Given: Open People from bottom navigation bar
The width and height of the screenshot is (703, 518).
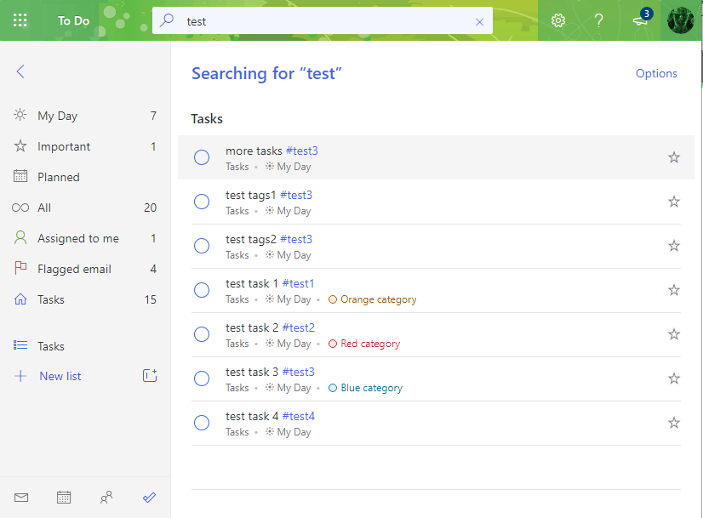Looking at the screenshot, I should 106,498.
